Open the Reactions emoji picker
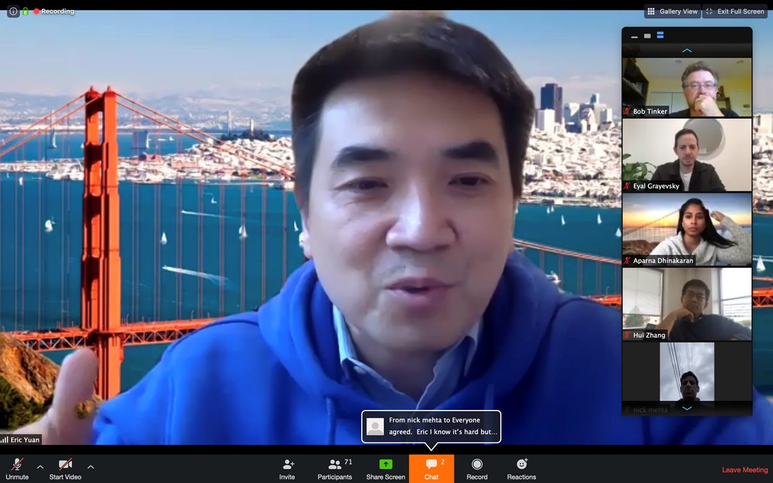773x483 pixels. [522, 469]
